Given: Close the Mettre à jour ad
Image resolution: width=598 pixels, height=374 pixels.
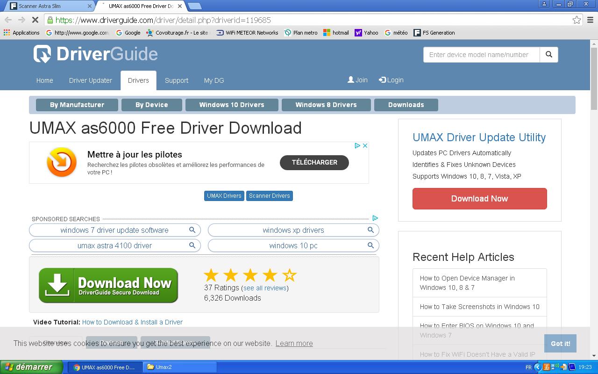Looking at the screenshot, I should tap(365, 146).
